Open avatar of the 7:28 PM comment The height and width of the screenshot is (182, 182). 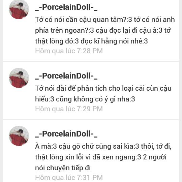(x=19, y=9)
